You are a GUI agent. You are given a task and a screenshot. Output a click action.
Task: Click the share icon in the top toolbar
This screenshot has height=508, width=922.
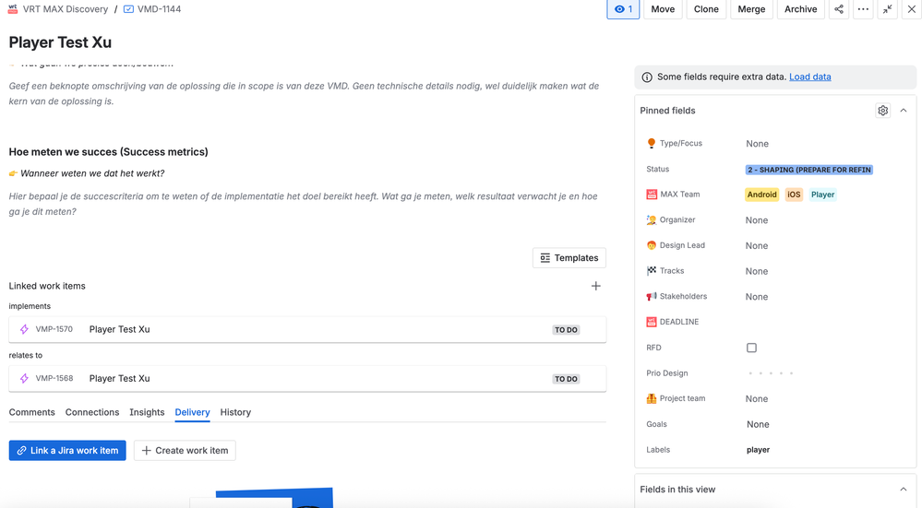click(839, 9)
